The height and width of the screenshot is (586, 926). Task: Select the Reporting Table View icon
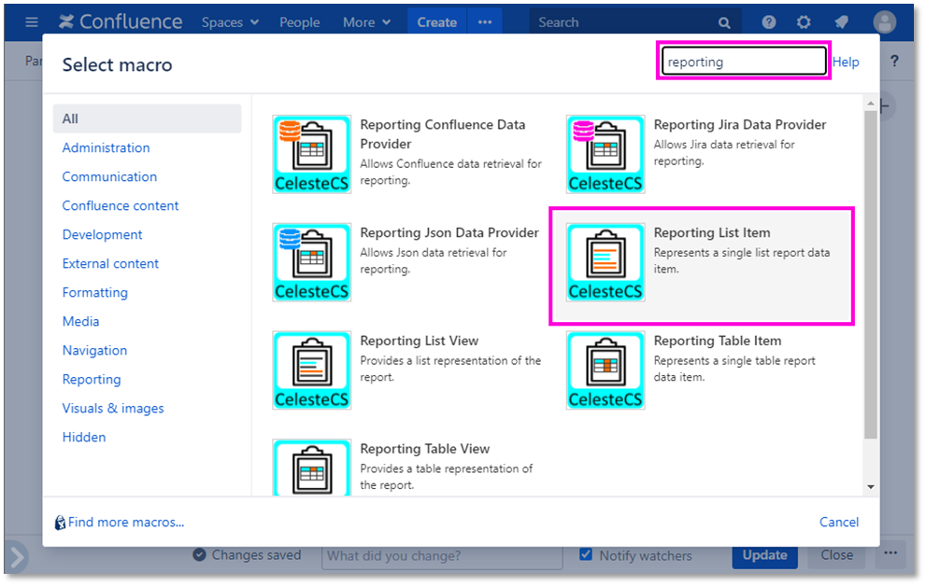point(312,467)
